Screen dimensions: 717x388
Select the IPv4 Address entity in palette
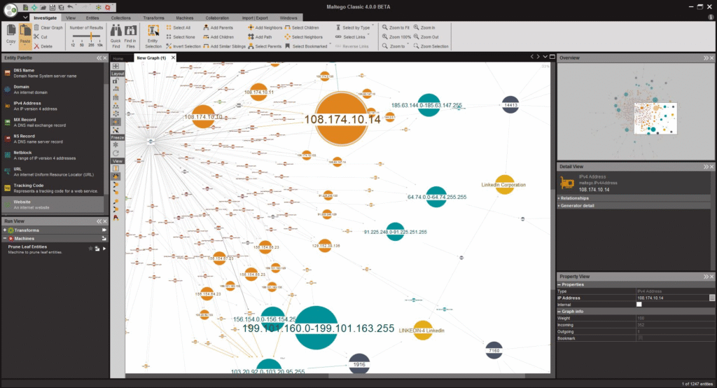(53, 106)
